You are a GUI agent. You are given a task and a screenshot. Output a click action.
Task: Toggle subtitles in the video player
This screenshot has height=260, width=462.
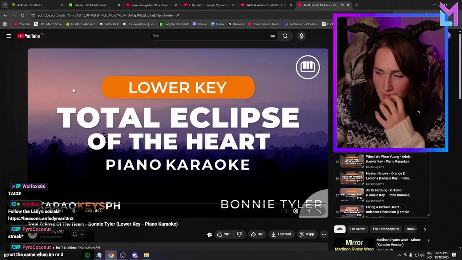[284, 211]
